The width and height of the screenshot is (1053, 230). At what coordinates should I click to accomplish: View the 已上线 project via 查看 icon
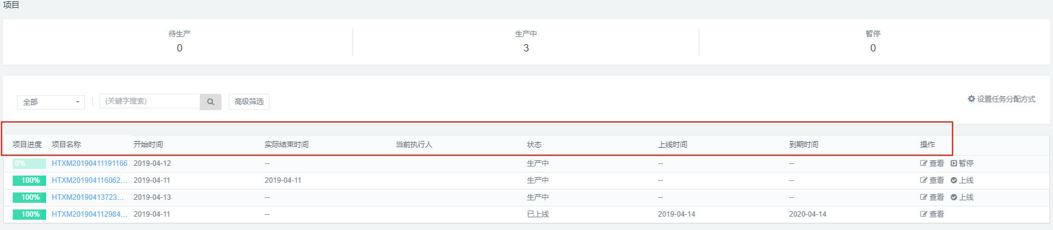(x=924, y=214)
